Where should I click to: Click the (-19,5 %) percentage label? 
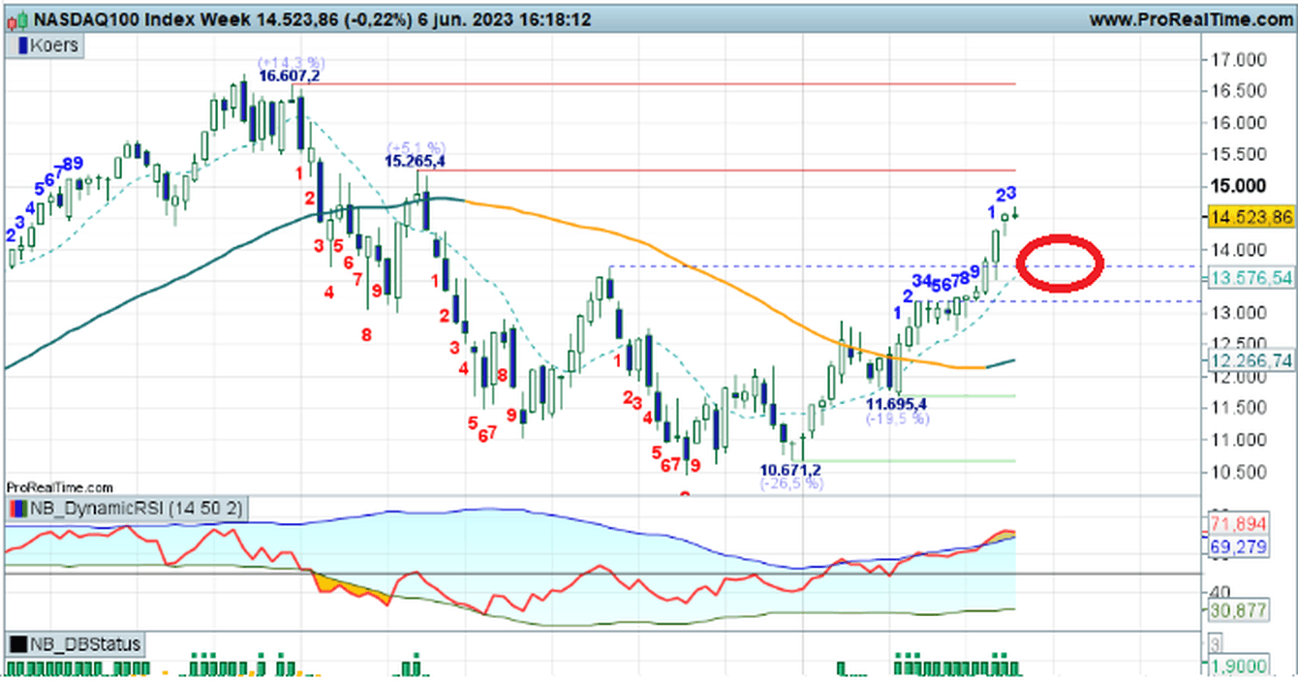pyautogui.click(x=898, y=418)
